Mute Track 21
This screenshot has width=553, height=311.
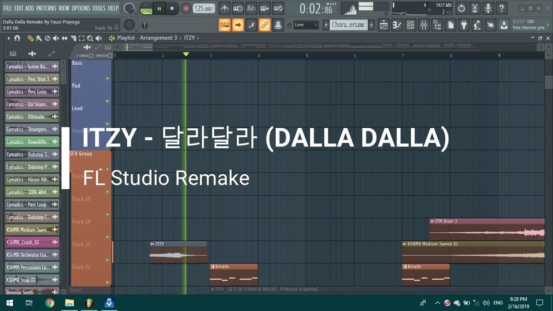108,260
